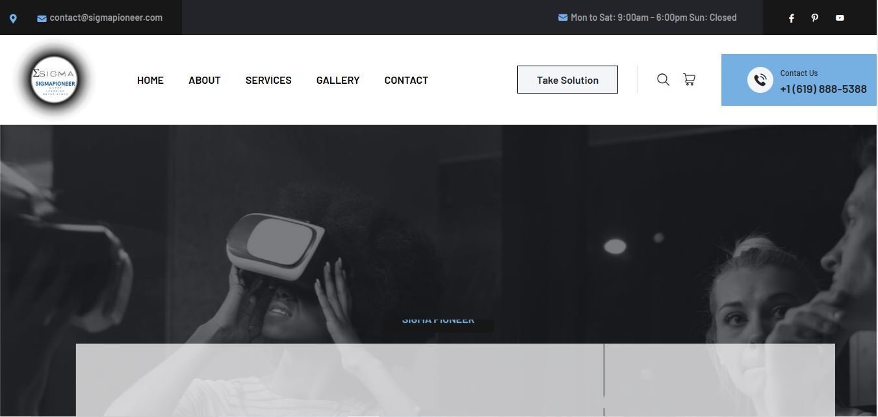878x417 pixels.
Task: Open the YouTube social icon
Action: click(840, 18)
